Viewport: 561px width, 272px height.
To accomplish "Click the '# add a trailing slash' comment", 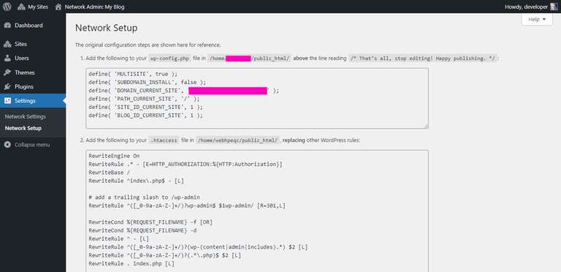I will [x=144, y=197].
